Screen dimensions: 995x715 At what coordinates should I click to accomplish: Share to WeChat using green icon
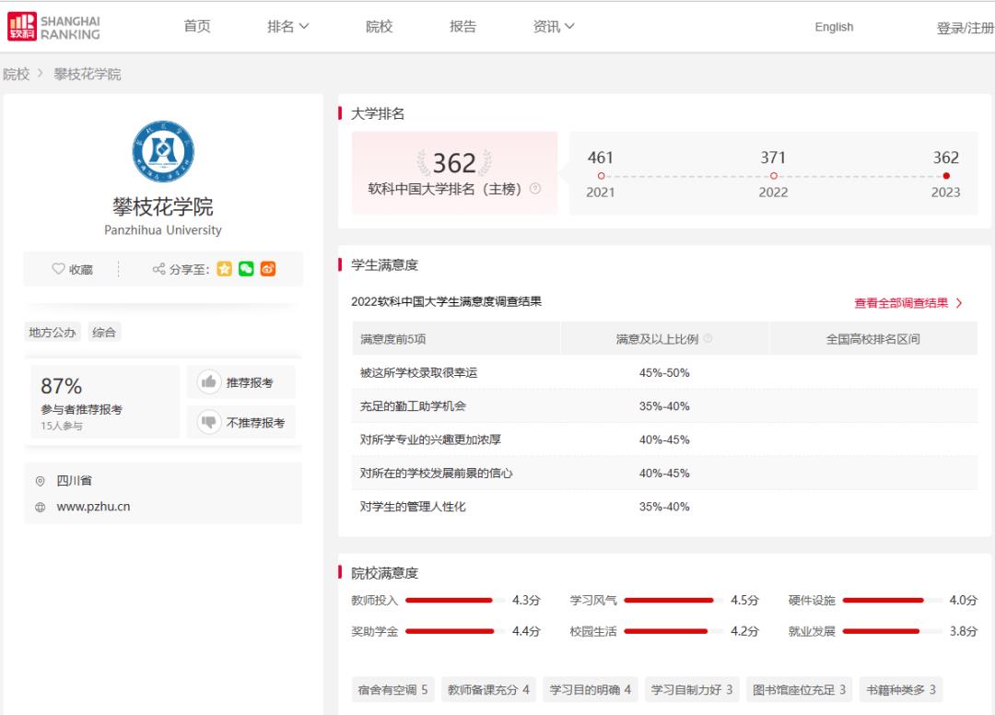246,269
